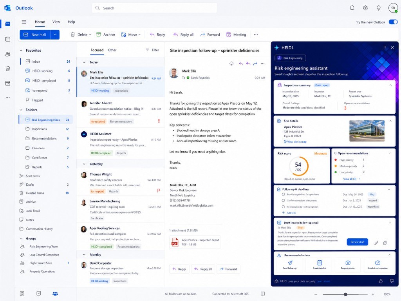The image size is (401, 301).
Task: Click the View site in map link
Action: coord(295,141)
